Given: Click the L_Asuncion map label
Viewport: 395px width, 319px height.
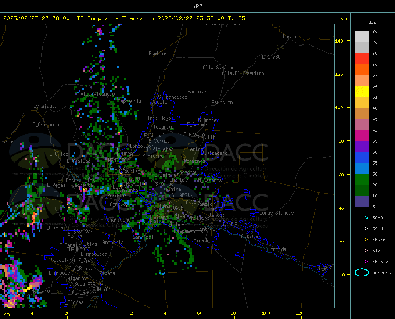Looking at the screenshot, I should (x=219, y=102).
